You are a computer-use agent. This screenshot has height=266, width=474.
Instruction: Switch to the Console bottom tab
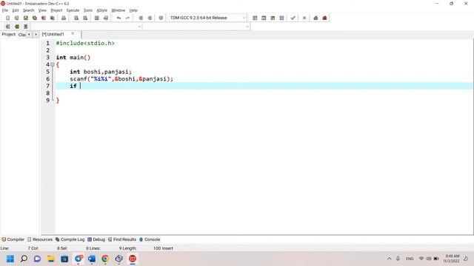(150, 239)
